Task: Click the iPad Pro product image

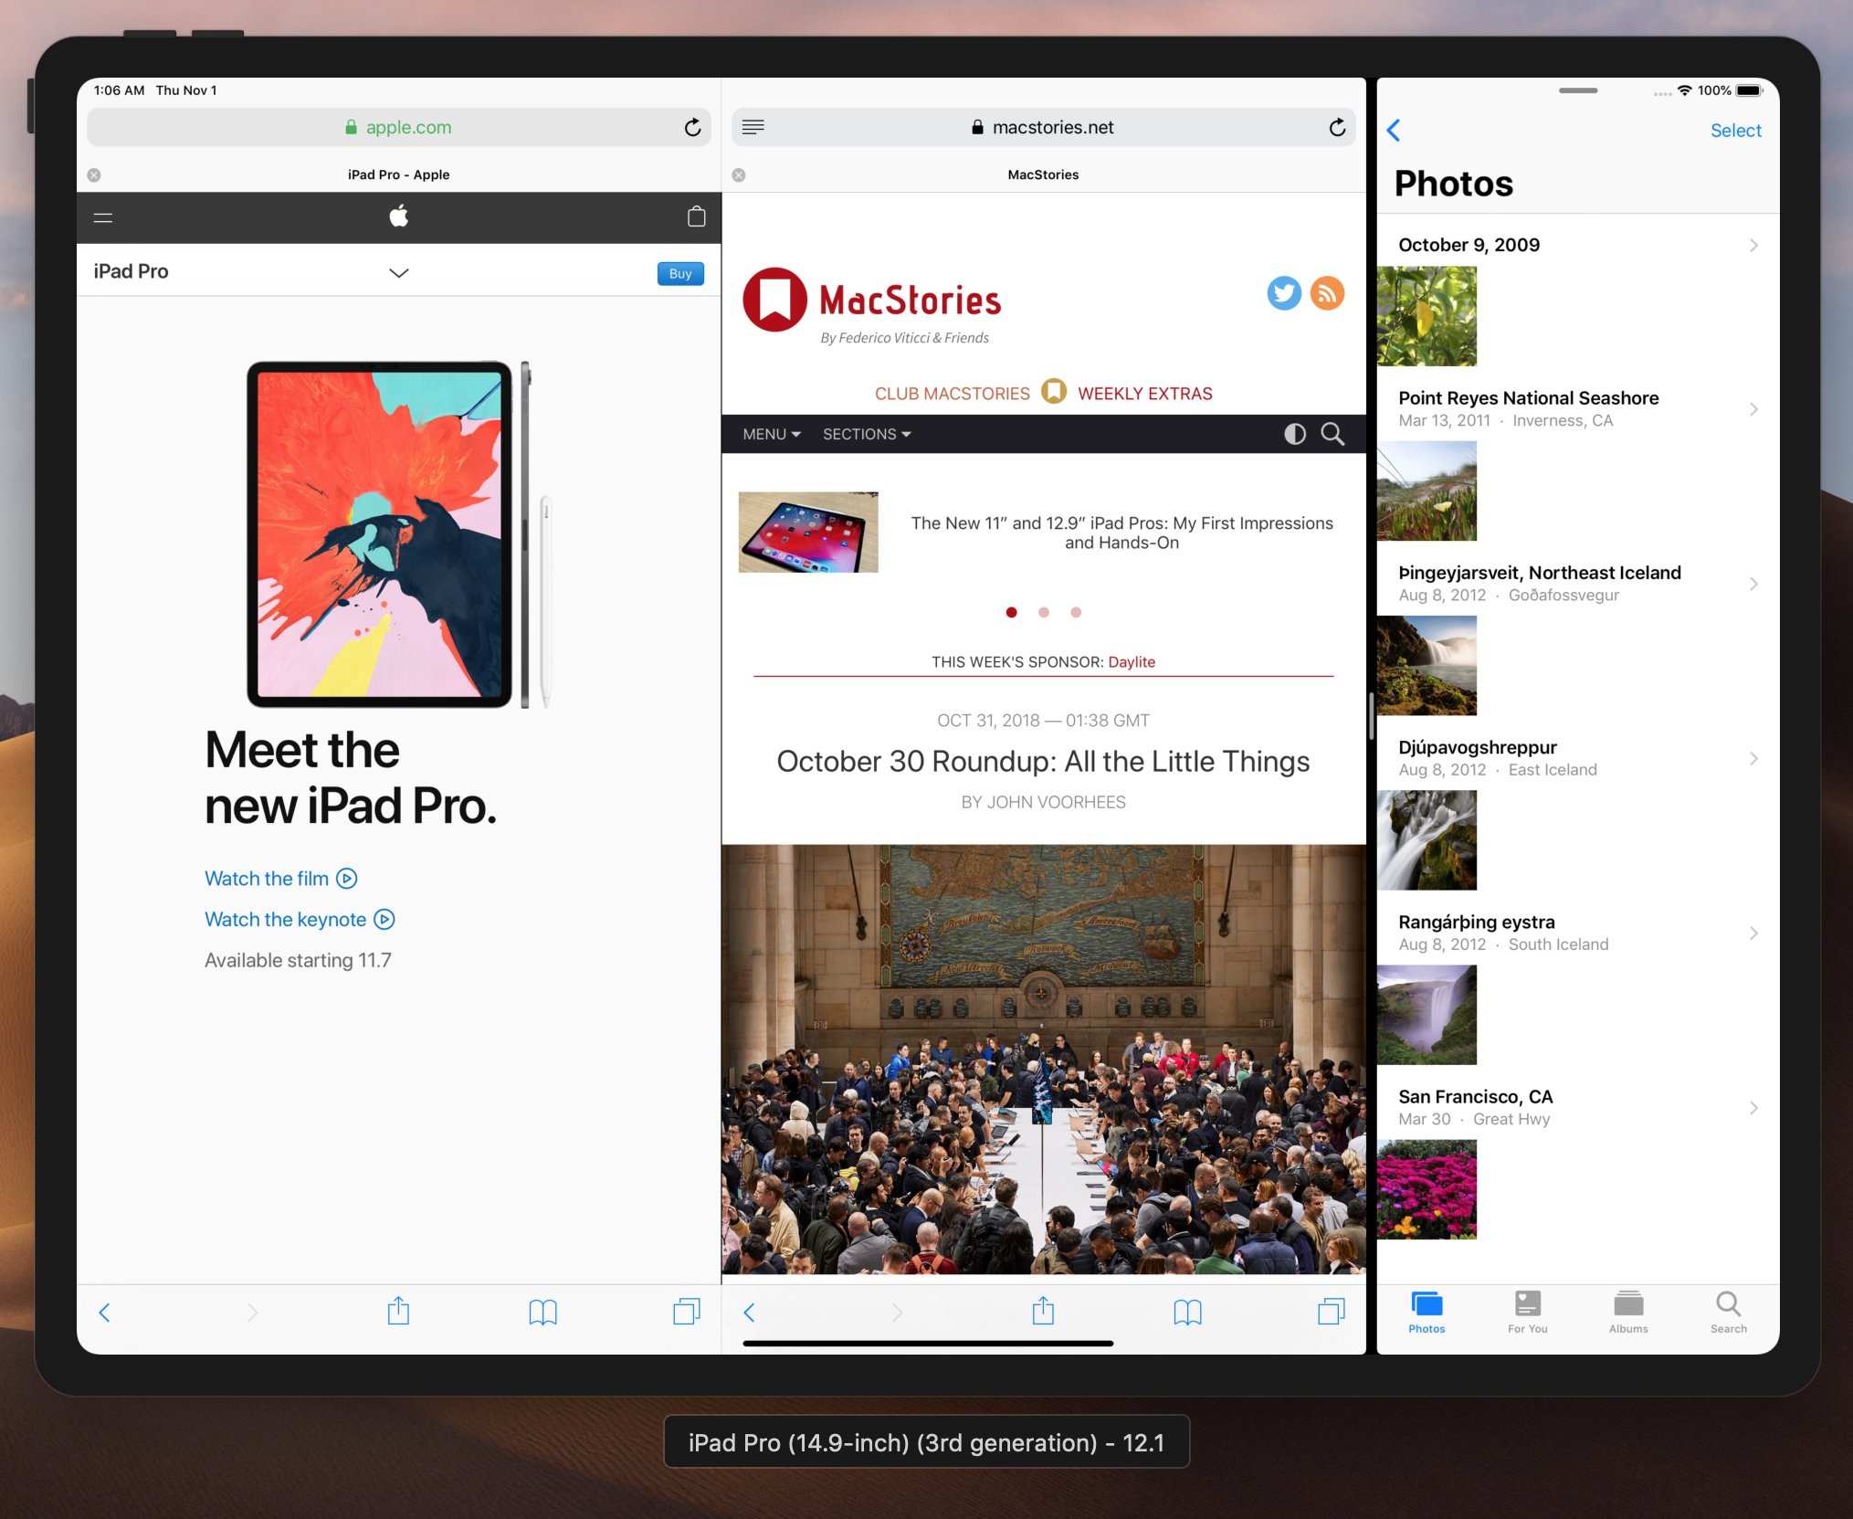Action: pos(398,534)
